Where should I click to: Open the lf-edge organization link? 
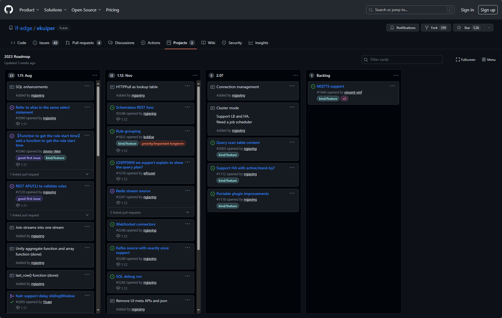tap(24, 28)
